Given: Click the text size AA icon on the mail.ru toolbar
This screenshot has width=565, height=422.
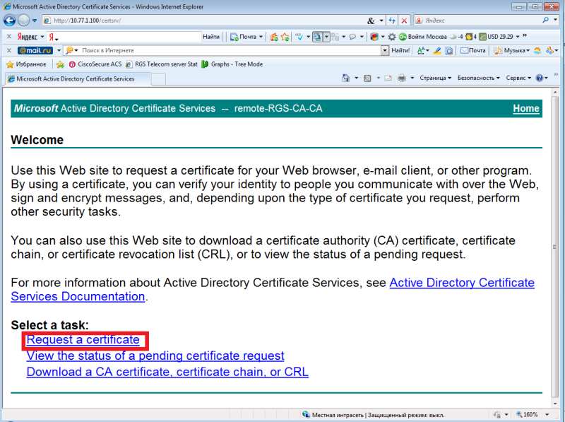Looking at the screenshot, I should [x=421, y=50].
